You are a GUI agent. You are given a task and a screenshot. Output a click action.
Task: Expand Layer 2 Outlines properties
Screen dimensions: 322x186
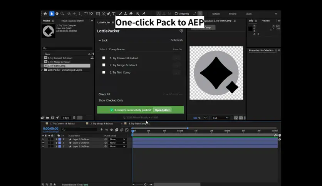pos(57,143)
